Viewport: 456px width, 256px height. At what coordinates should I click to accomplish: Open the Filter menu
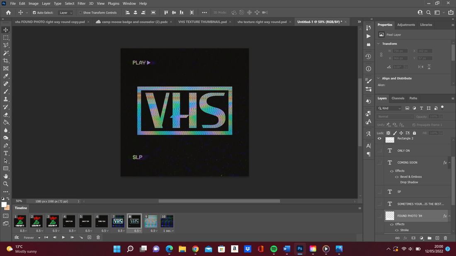81,3
